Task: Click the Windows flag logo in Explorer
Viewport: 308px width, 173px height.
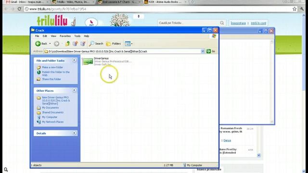Action: click(x=214, y=36)
